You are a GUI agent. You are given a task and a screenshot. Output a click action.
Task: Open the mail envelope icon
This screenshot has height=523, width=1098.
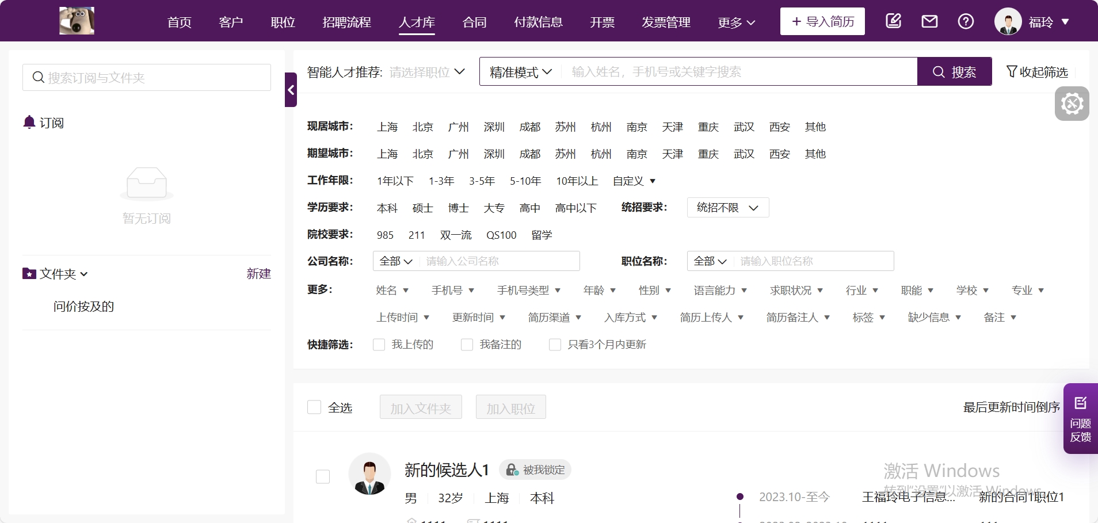click(x=929, y=21)
